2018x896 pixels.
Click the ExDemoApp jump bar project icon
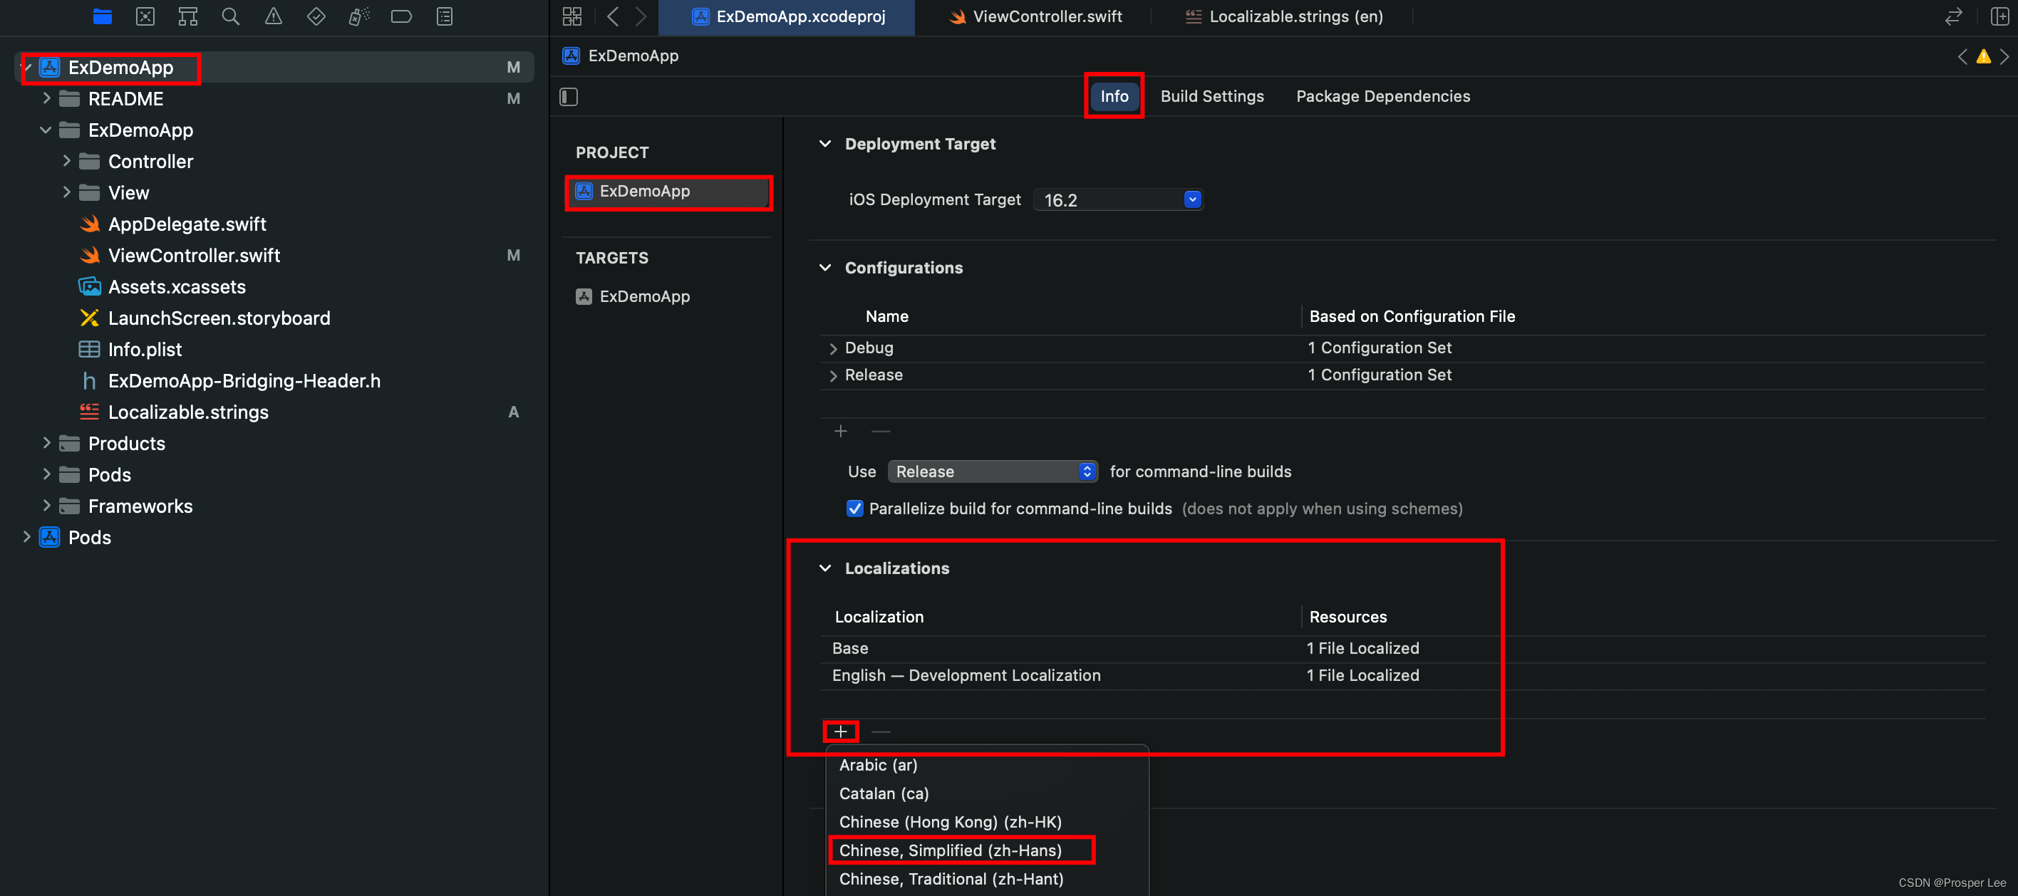pyautogui.click(x=571, y=56)
